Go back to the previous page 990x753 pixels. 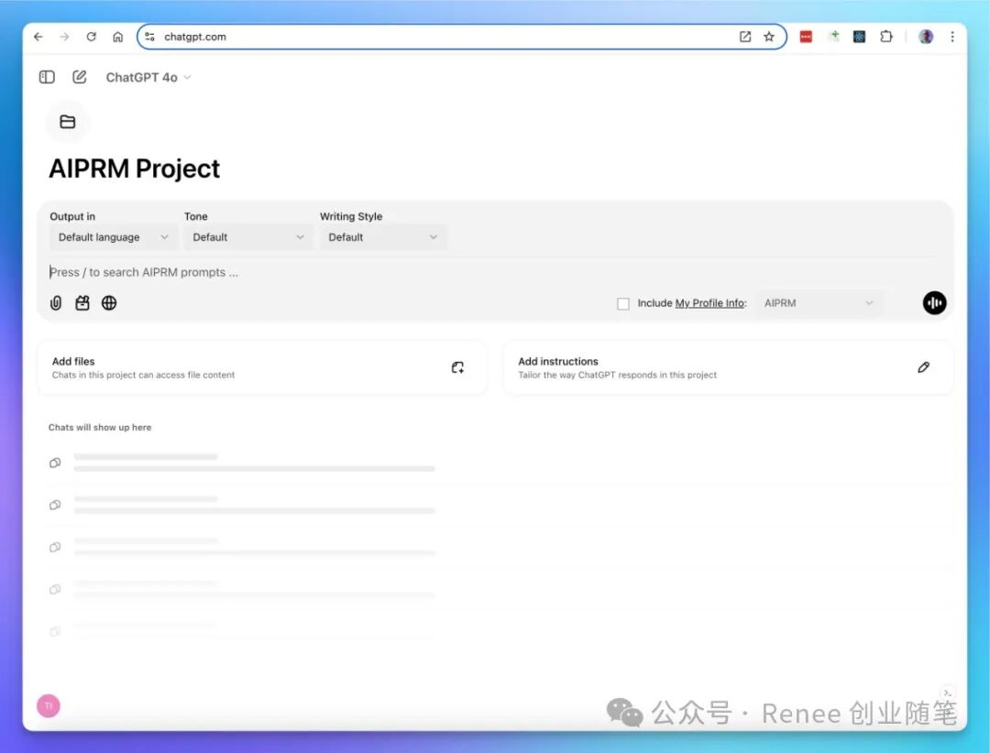click(38, 37)
